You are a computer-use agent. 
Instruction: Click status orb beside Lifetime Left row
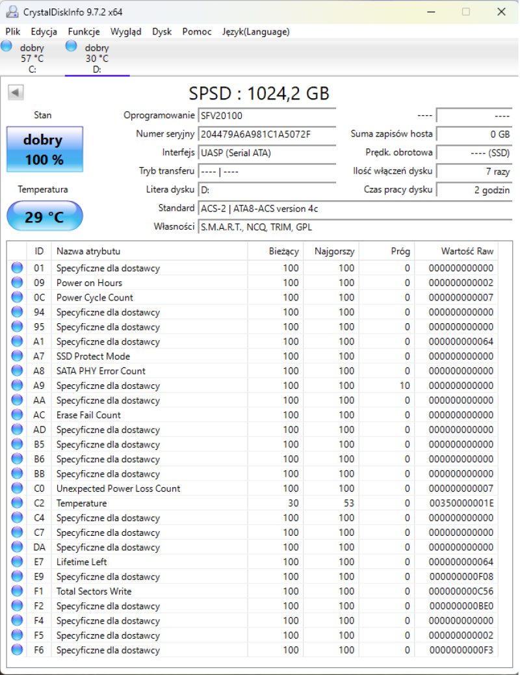coord(17,562)
